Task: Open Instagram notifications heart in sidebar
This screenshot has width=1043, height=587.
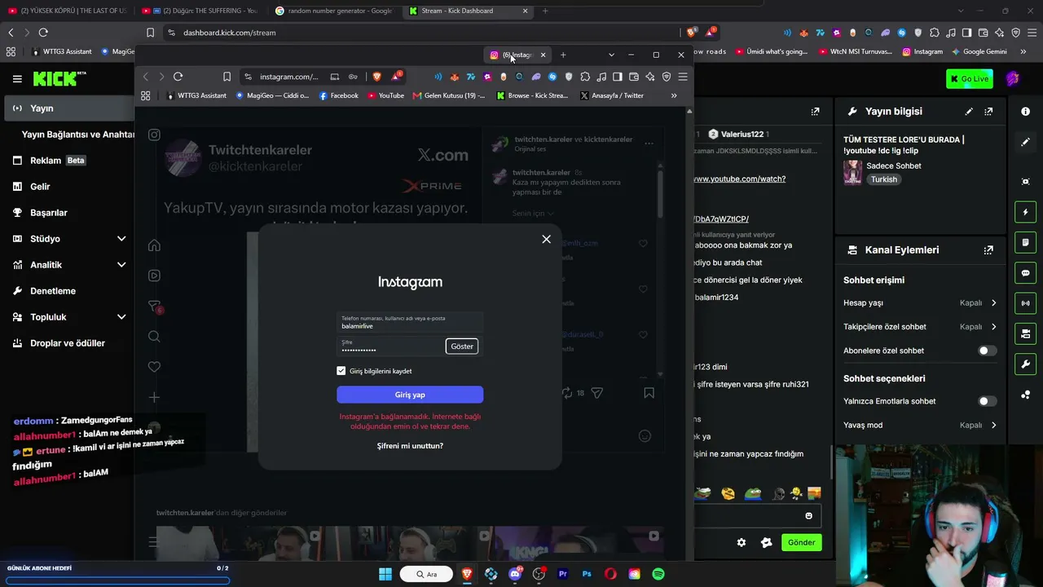Action: [154, 367]
